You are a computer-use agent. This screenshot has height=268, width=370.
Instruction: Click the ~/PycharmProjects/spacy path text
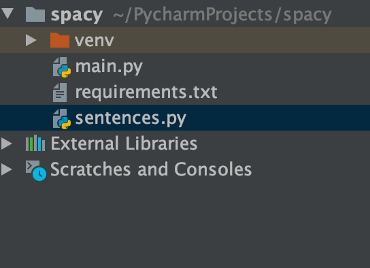(222, 15)
